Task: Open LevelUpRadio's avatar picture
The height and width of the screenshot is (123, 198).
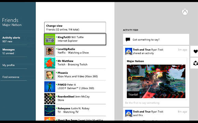Action: [50, 51]
